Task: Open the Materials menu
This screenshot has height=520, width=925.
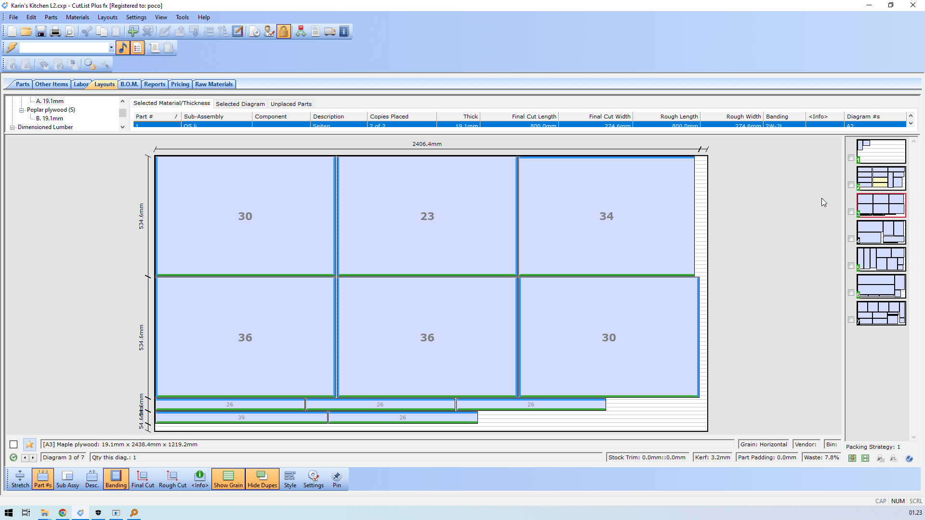Action: tap(77, 17)
